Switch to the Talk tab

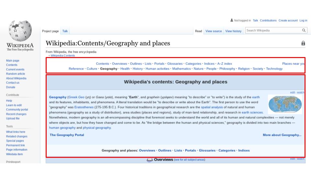65,31
